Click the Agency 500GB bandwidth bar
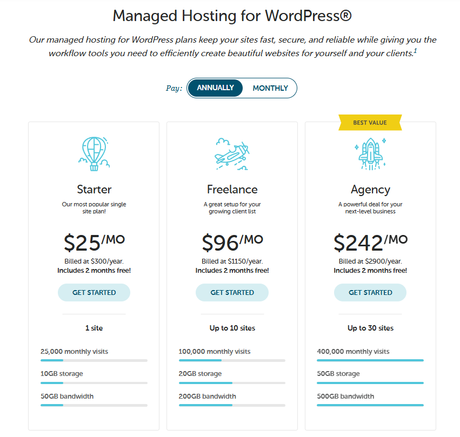 tap(370, 405)
